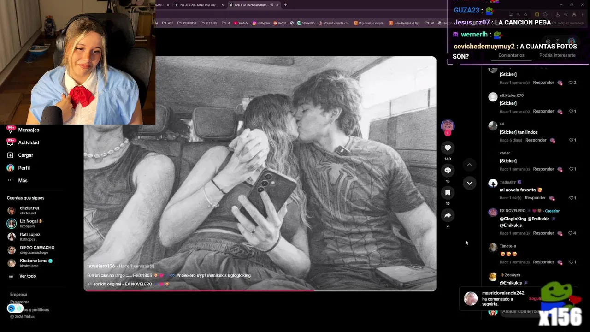
Task: Like eltiktoker070's sticker comment
Action: tap(572, 111)
